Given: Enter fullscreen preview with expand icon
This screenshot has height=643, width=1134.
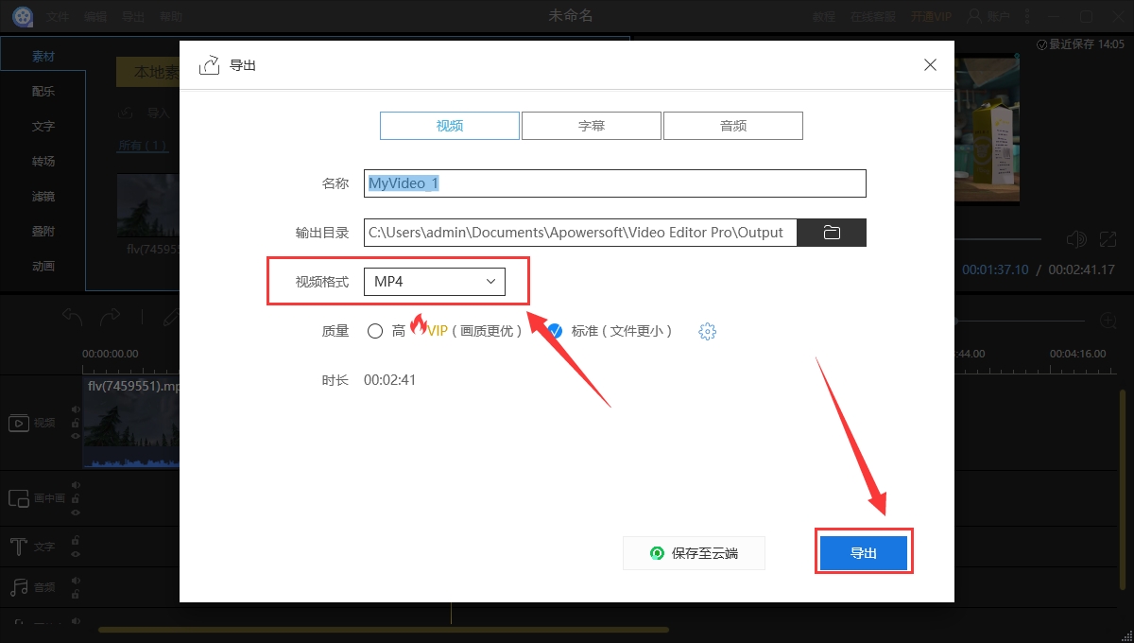Looking at the screenshot, I should [x=1109, y=240].
